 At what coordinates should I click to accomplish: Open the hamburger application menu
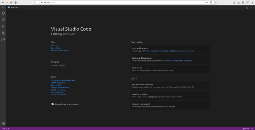[x=3, y=8]
